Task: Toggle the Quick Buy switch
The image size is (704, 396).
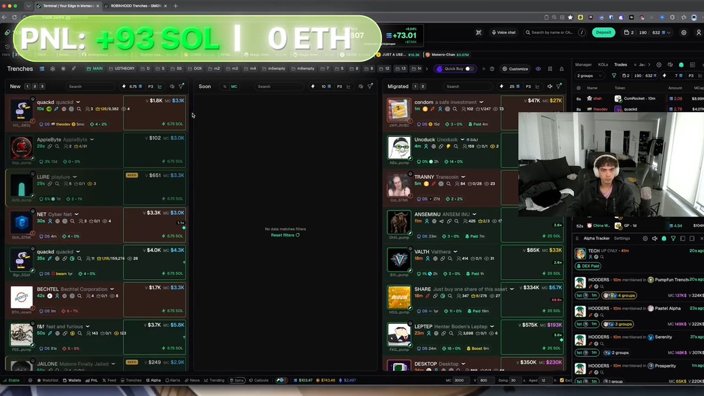Action: (x=469, y=69)
